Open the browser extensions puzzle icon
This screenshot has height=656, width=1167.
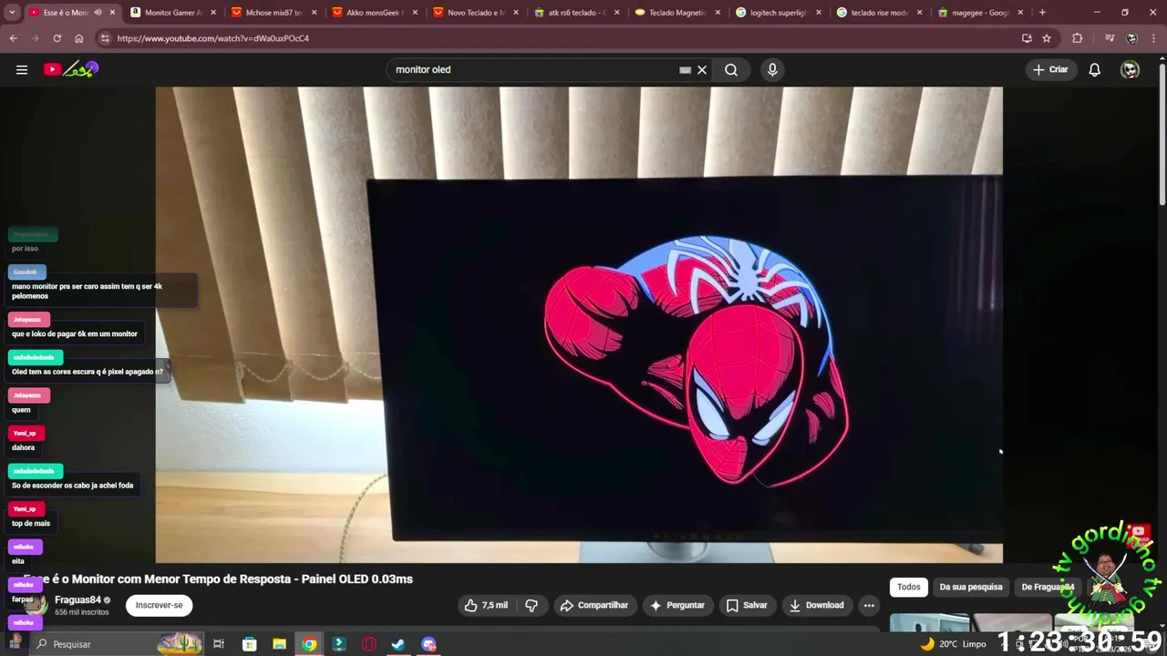(1078, 38)
